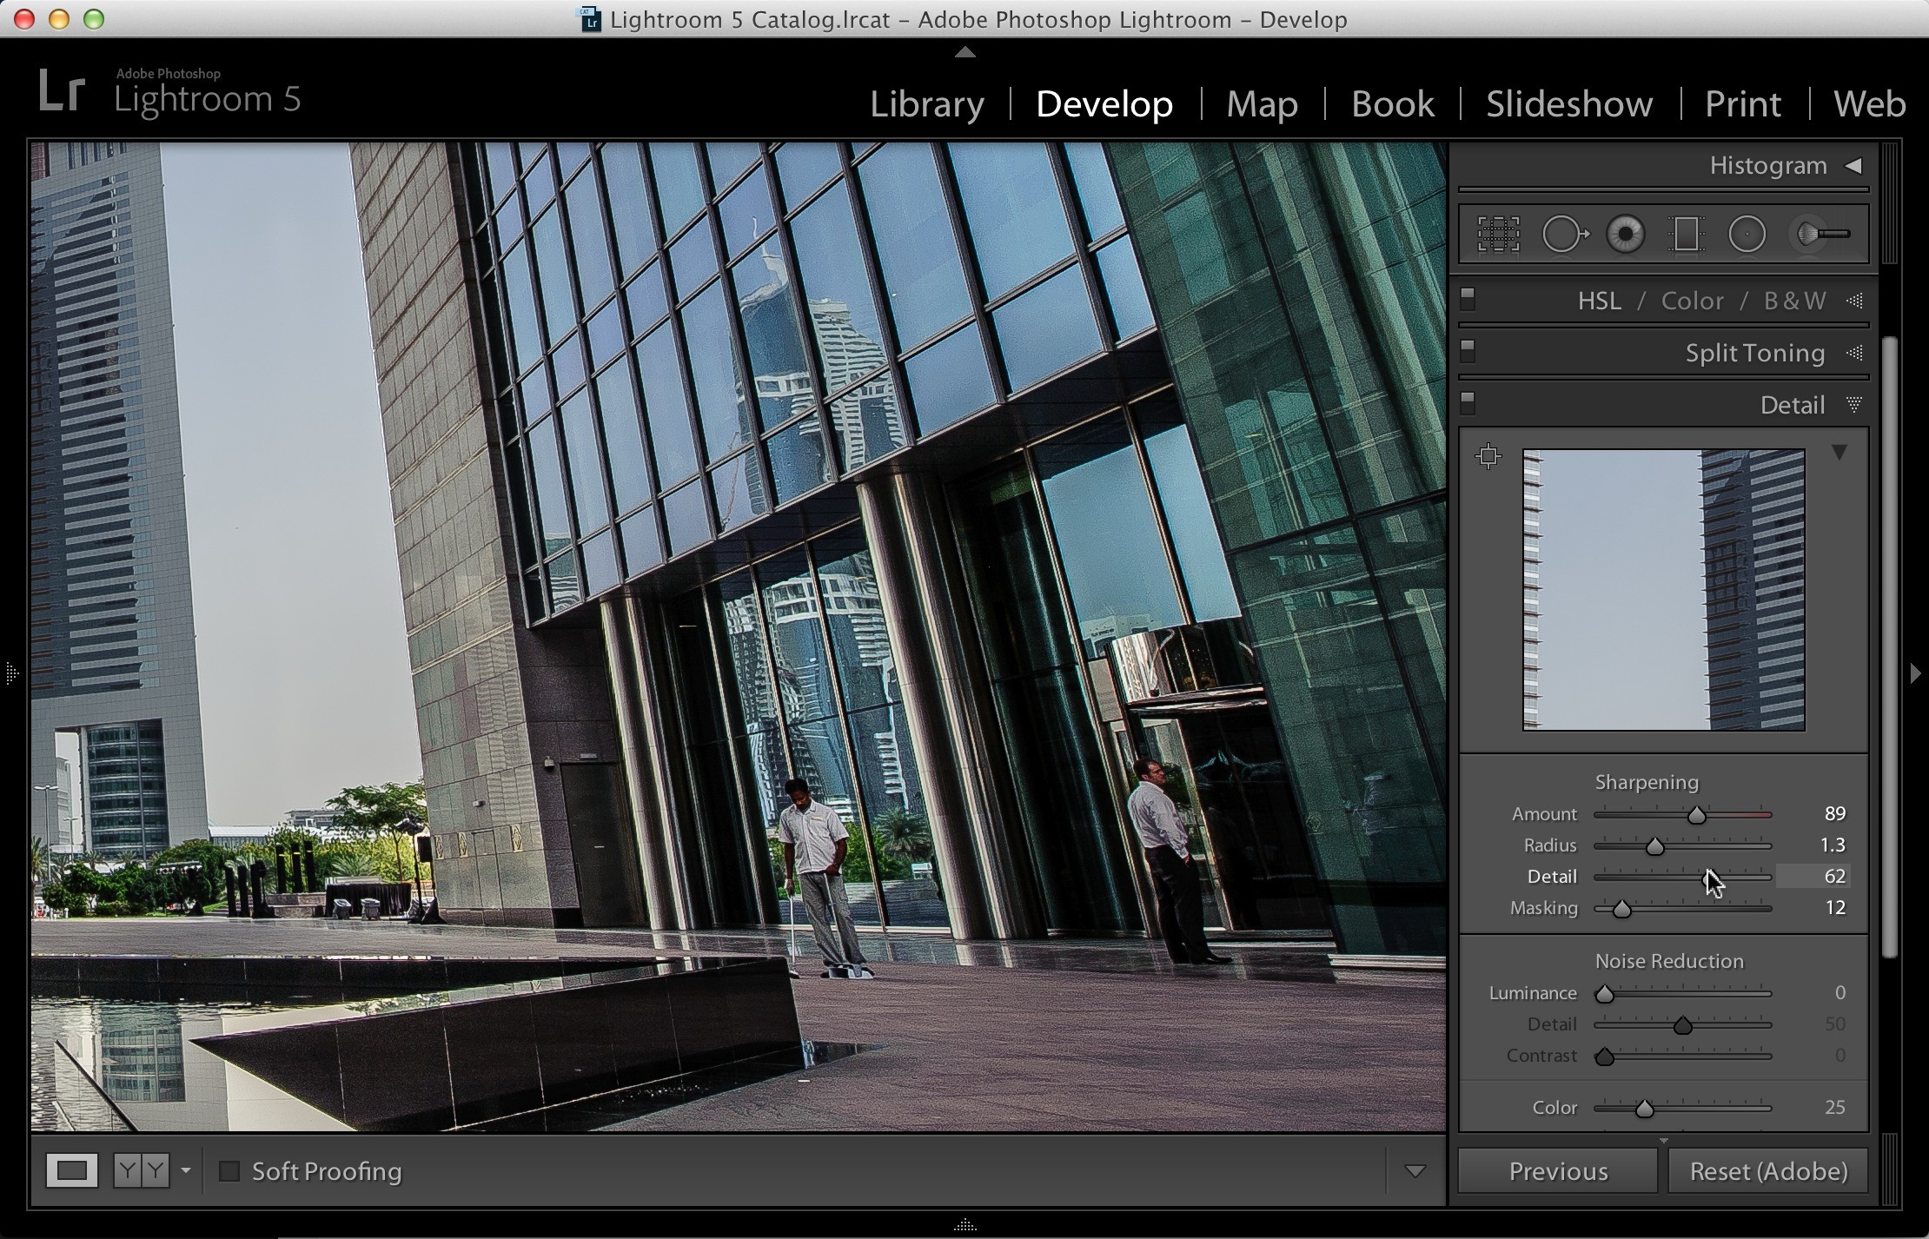Click the Previous button

pos(1558,1171)
